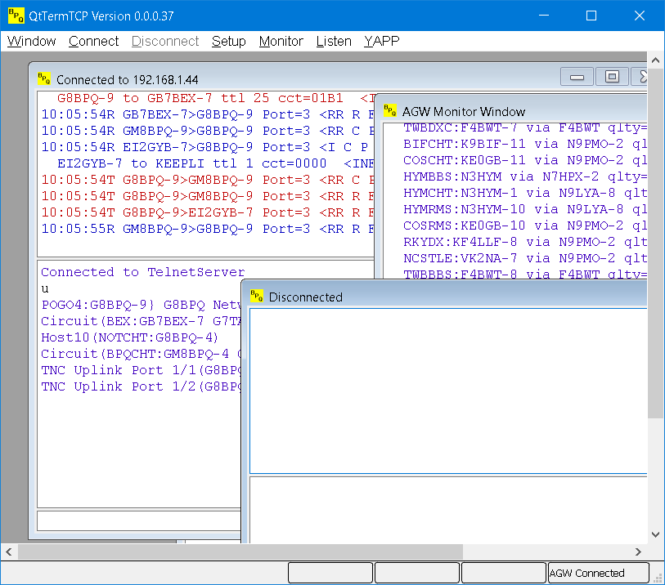Click the 'COSRMS:KE0GB-10 via N9PMO-2' entry
This screenshot has height=585, width=665.
pos(525,226)
